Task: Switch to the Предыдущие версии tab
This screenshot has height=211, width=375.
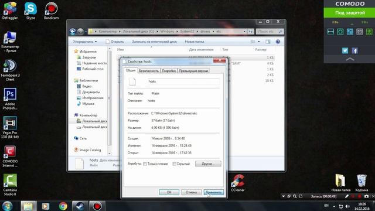Action: [193, 71]
